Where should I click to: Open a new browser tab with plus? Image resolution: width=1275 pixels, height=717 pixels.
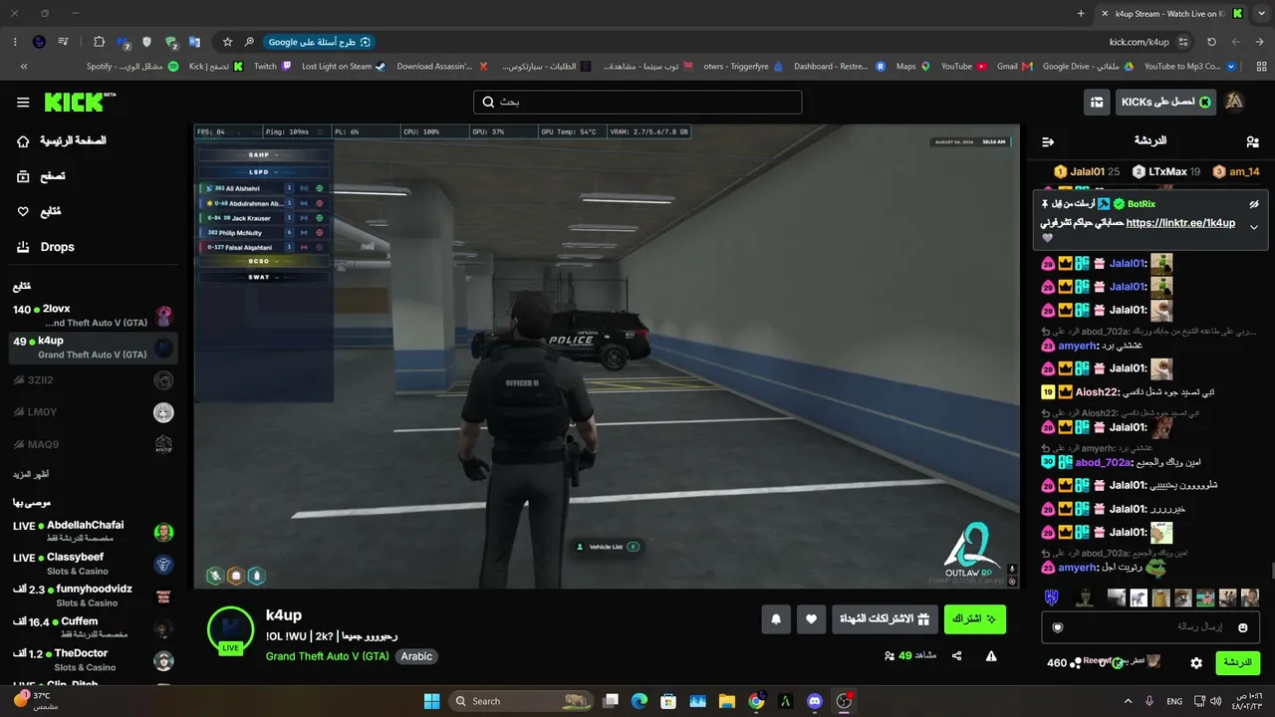click(1081, 13)
